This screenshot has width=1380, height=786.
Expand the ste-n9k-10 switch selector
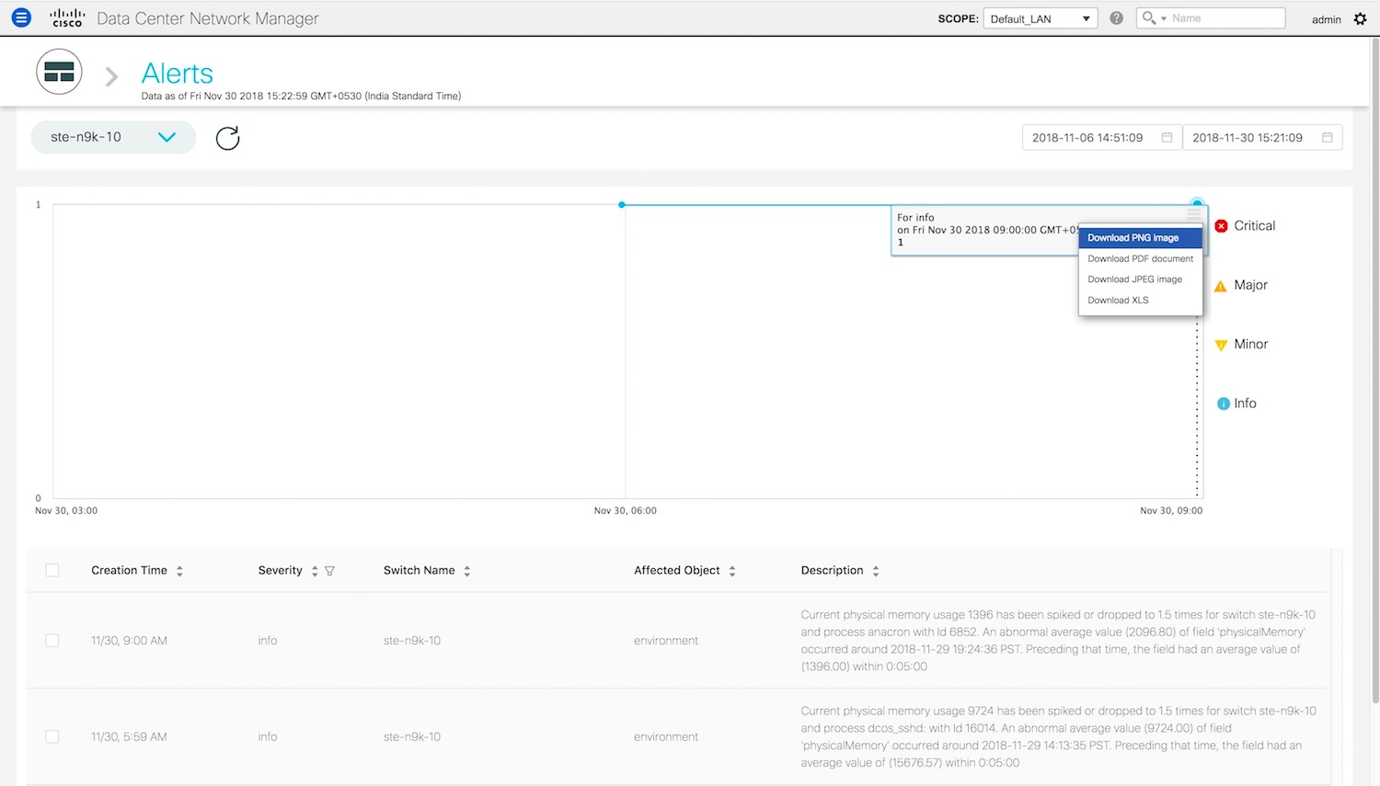point(113,137)
